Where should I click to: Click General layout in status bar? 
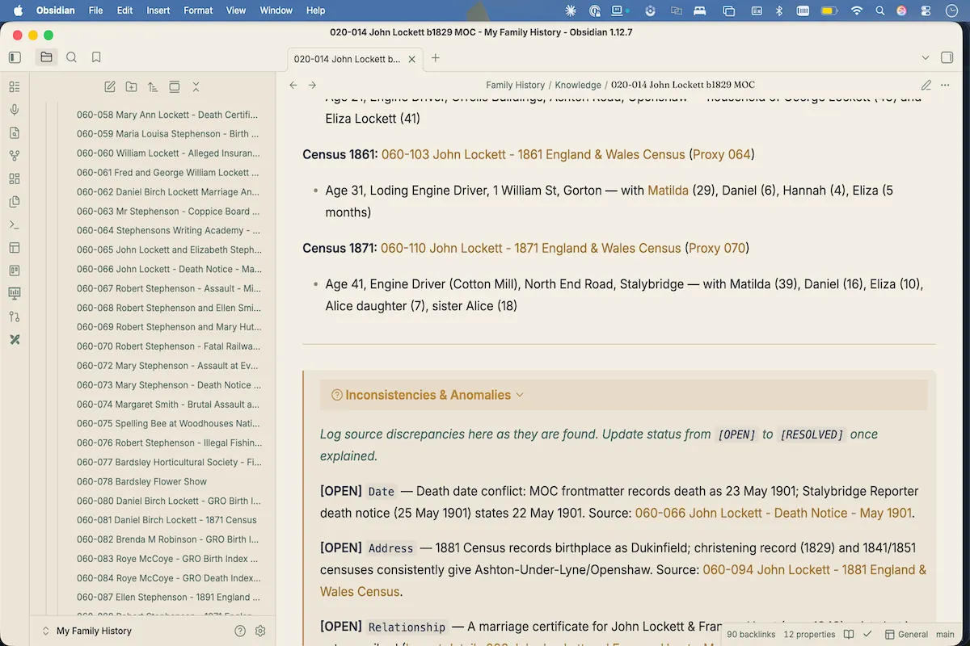pos(905,635)
